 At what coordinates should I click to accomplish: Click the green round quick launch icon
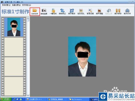click(x=21, y=99)
